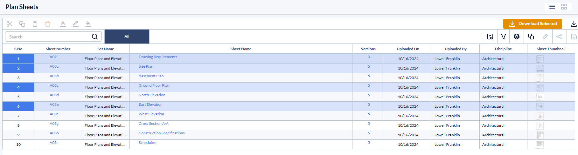This screenshot has width=578, height=155.
Task: Click the orange Delete trash icon
Action: (48, 24)
